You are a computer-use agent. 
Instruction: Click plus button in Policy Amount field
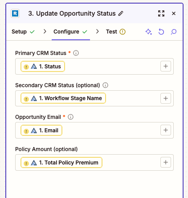point(166,162)
